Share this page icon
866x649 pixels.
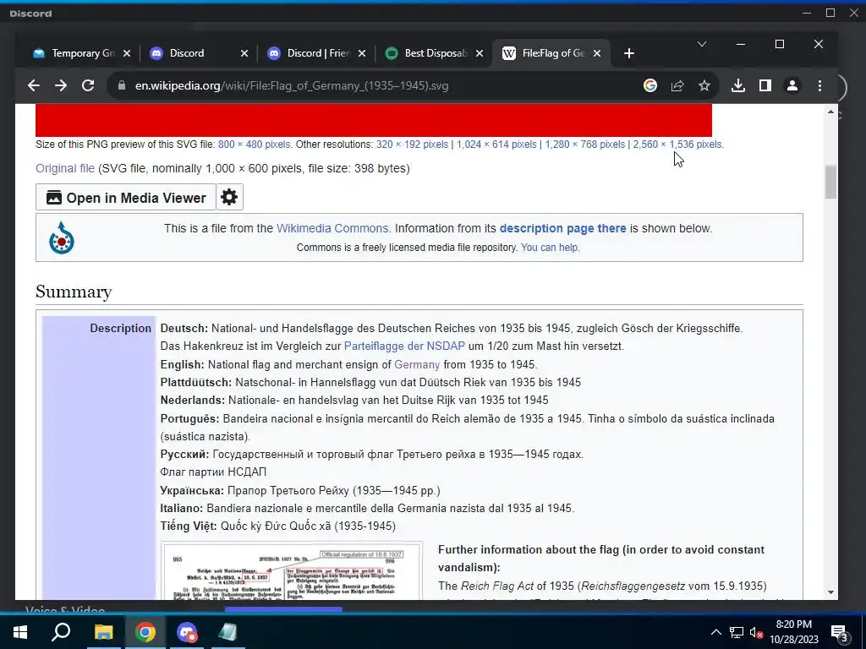click(x=677, y=85)
